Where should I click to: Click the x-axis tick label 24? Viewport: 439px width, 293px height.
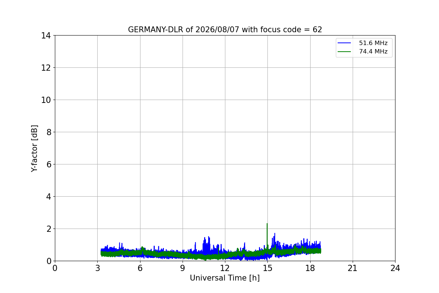(x=395, y=268)
